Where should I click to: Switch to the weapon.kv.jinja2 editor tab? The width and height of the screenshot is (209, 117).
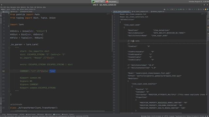click(26, 12)
